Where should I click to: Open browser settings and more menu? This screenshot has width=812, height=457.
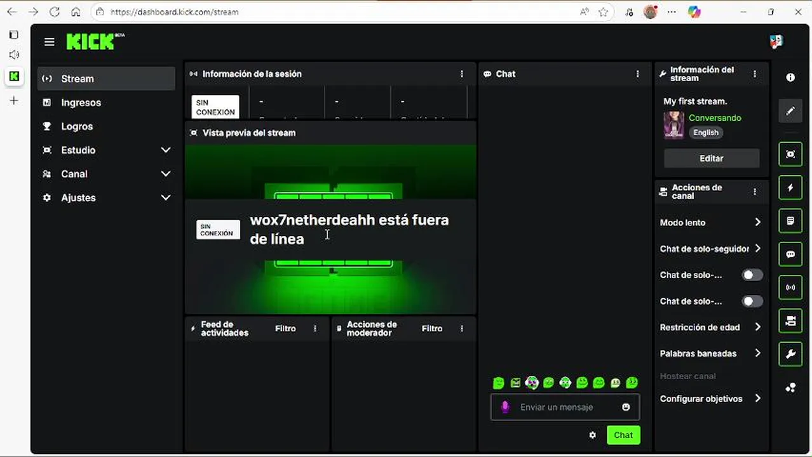(x=672, y=11)
